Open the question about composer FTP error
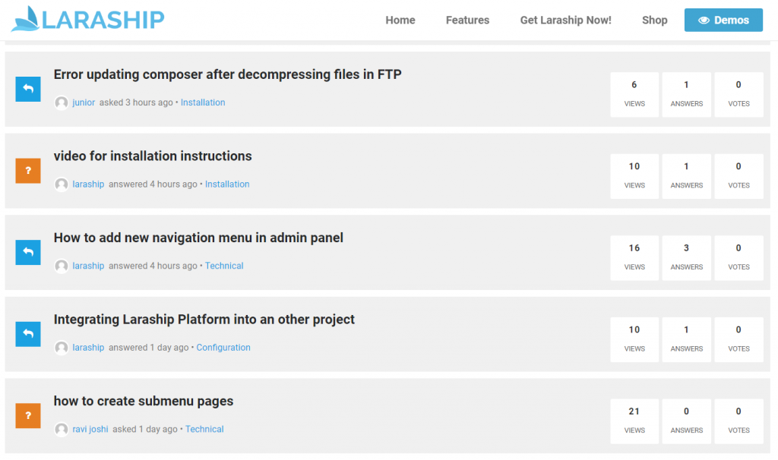 pos(227,74)
